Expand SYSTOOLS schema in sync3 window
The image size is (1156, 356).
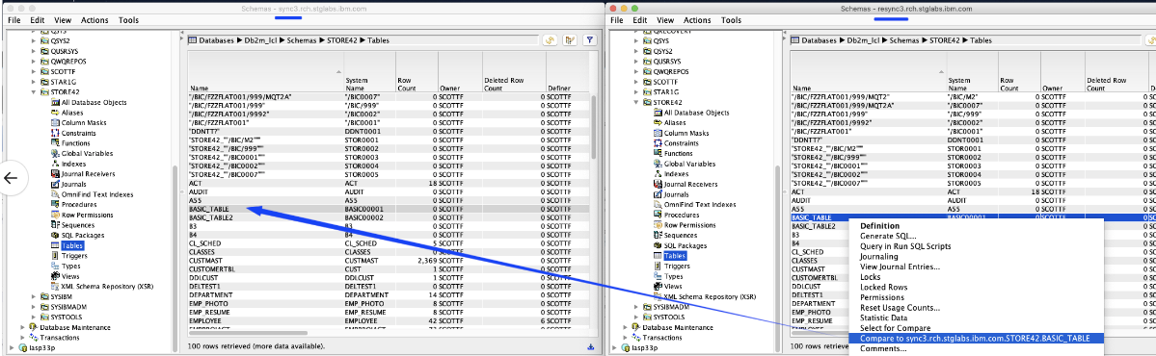33,317
